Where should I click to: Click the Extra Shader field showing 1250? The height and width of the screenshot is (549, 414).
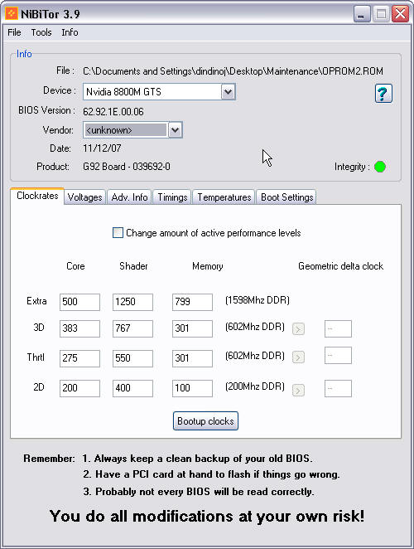pyautogui.click(x=132, y=302)
